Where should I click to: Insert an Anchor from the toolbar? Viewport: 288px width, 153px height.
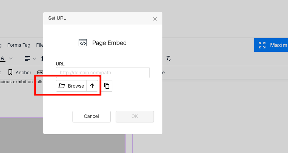tap(20, 73)
